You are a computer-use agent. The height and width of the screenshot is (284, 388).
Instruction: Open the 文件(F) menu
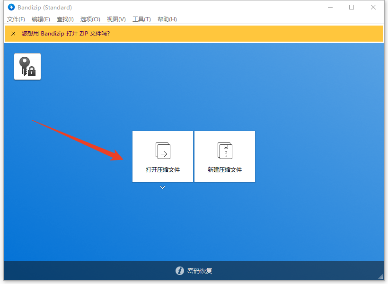pyautogui.click(x=16, y=19)
